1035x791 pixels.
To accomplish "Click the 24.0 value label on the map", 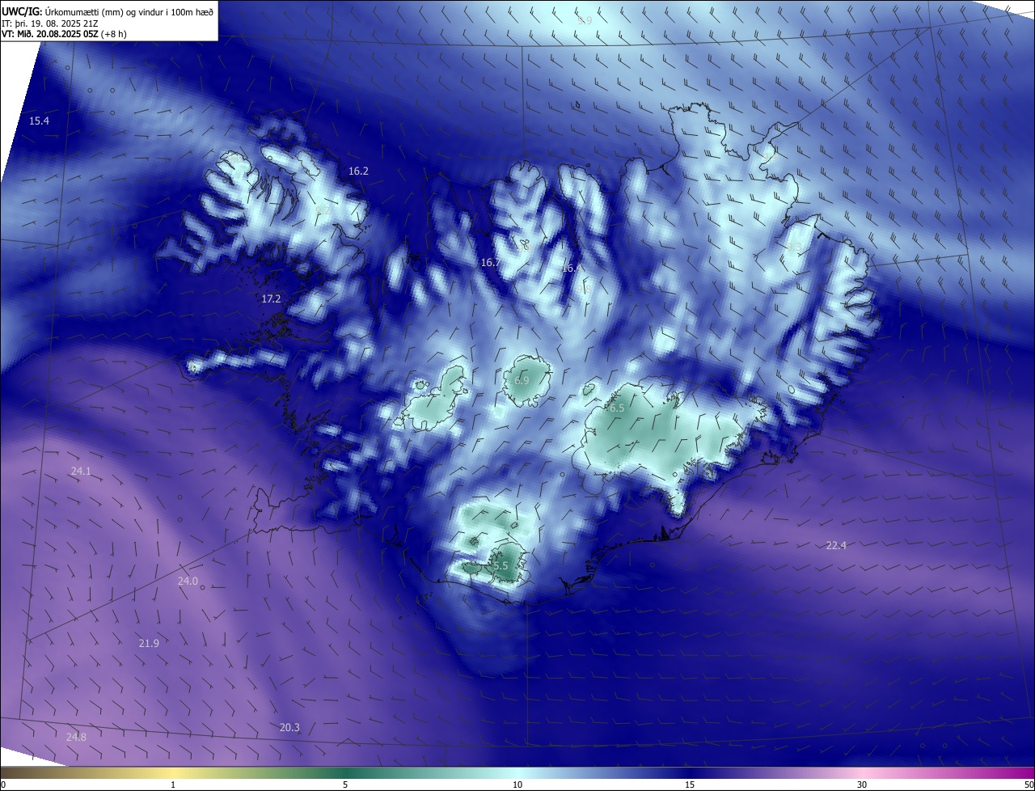I will [x=188, y=582].
